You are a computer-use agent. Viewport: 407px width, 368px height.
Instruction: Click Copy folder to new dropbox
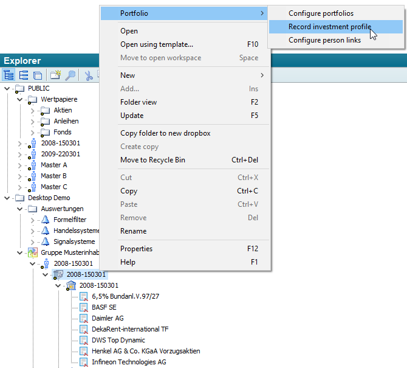coord(165,133)
